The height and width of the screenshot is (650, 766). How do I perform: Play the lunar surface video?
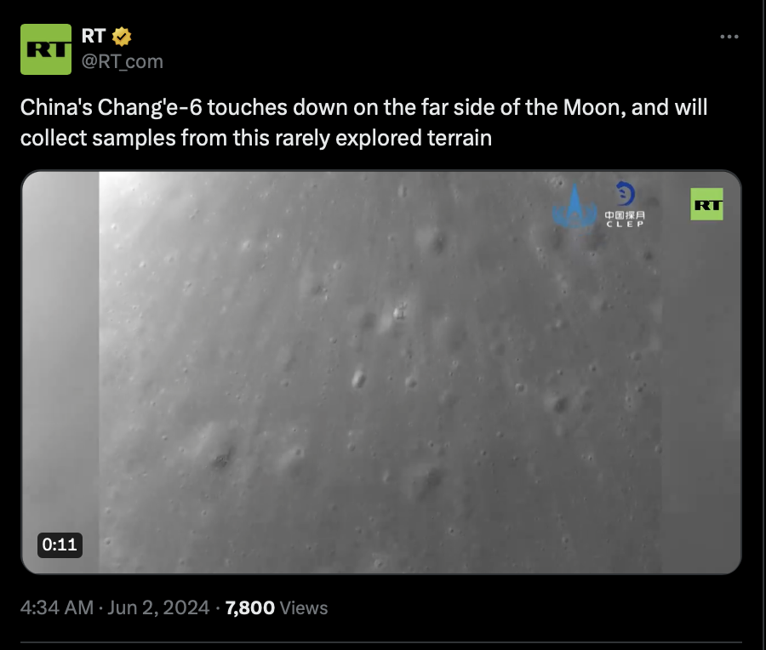(x=381, y=372)
